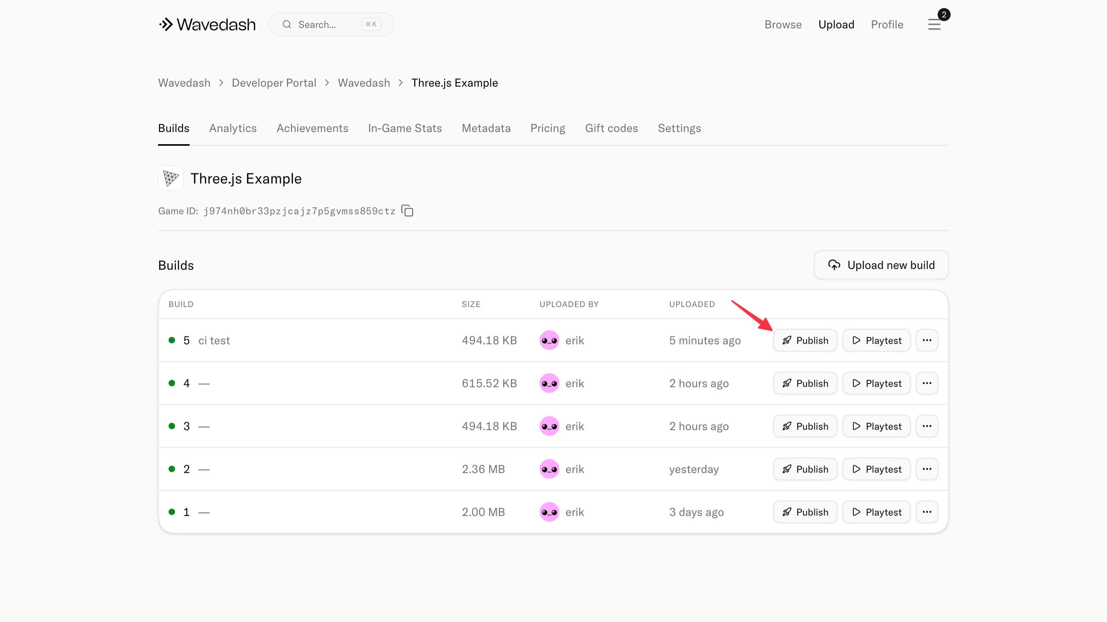Viewport: 1107px width, 622px height.
Task: Focus the Search field
Action: (x=331, y=24)
